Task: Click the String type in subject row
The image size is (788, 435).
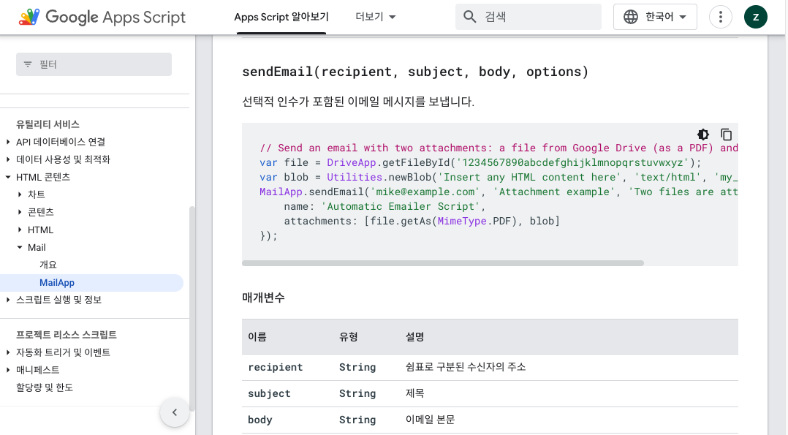Action: tap(357, 394)
